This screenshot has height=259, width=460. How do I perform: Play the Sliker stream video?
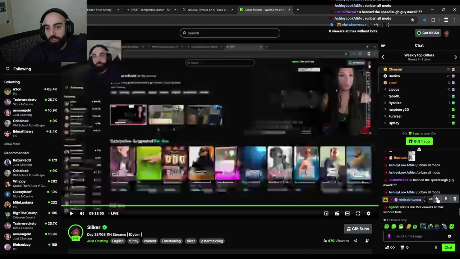point(71,213)
